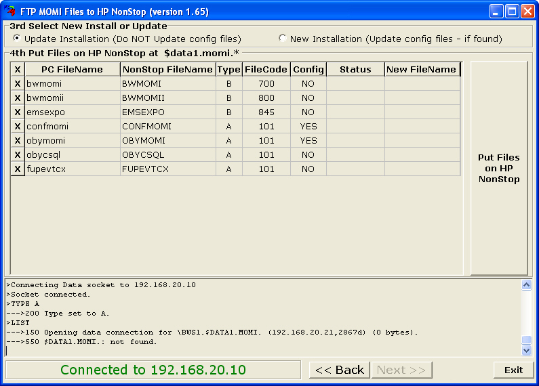
Task: Toggle the X checkbox for obymomi row
Action: point(18,140)
